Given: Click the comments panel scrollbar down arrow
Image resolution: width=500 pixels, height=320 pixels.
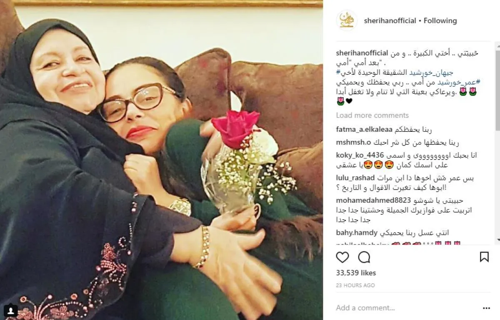Looking at the screenshot, I should click(x=497, y=240).
